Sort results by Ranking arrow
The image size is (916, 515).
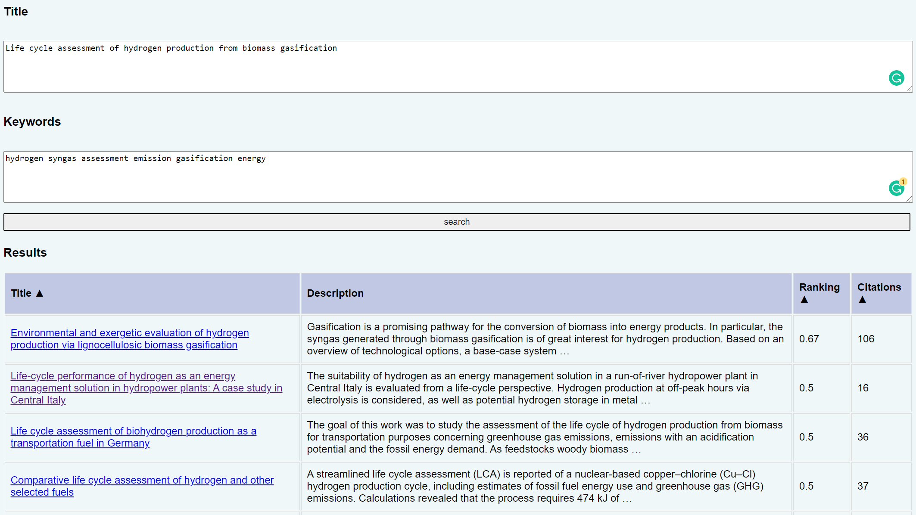pyautogui.click(x=804, y=299)
